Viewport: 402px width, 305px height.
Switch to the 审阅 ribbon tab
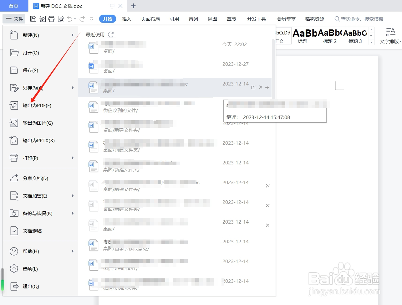(x=193, y=19)
